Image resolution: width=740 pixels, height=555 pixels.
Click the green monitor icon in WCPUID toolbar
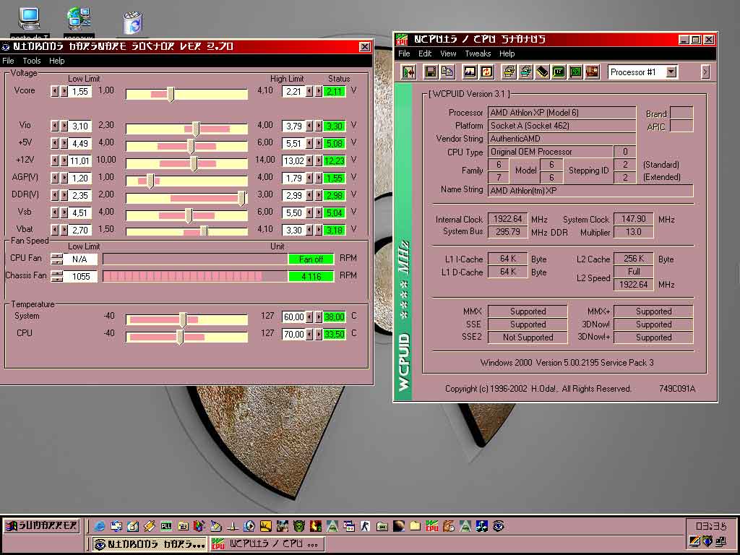(559, 72)
